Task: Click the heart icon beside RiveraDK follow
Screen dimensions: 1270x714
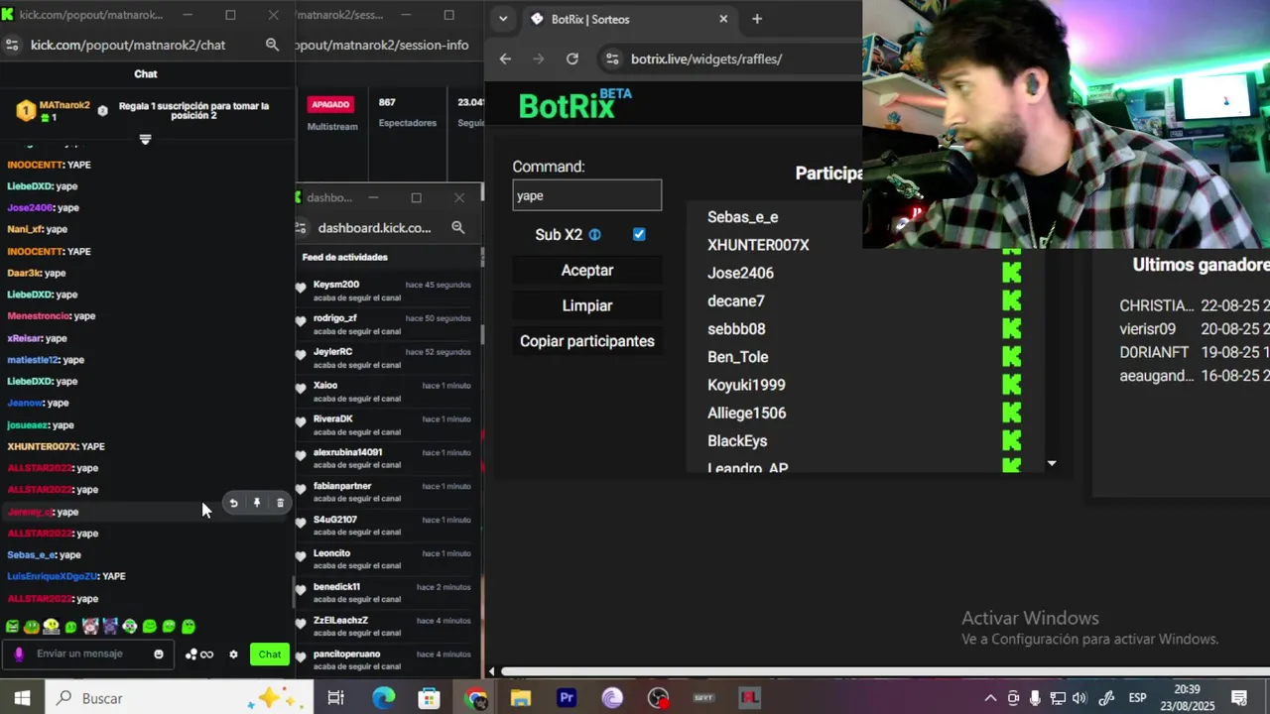Action: click(x=301, y=422)
